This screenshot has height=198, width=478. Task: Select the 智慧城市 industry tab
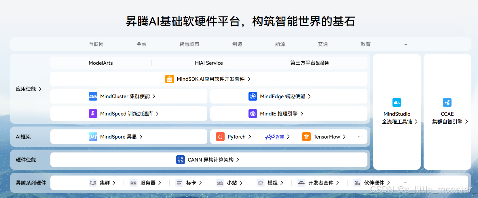[189, 44]
